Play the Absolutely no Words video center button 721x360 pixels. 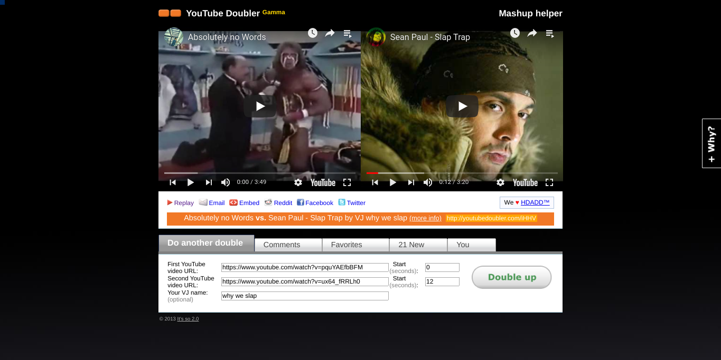[260, 106]
